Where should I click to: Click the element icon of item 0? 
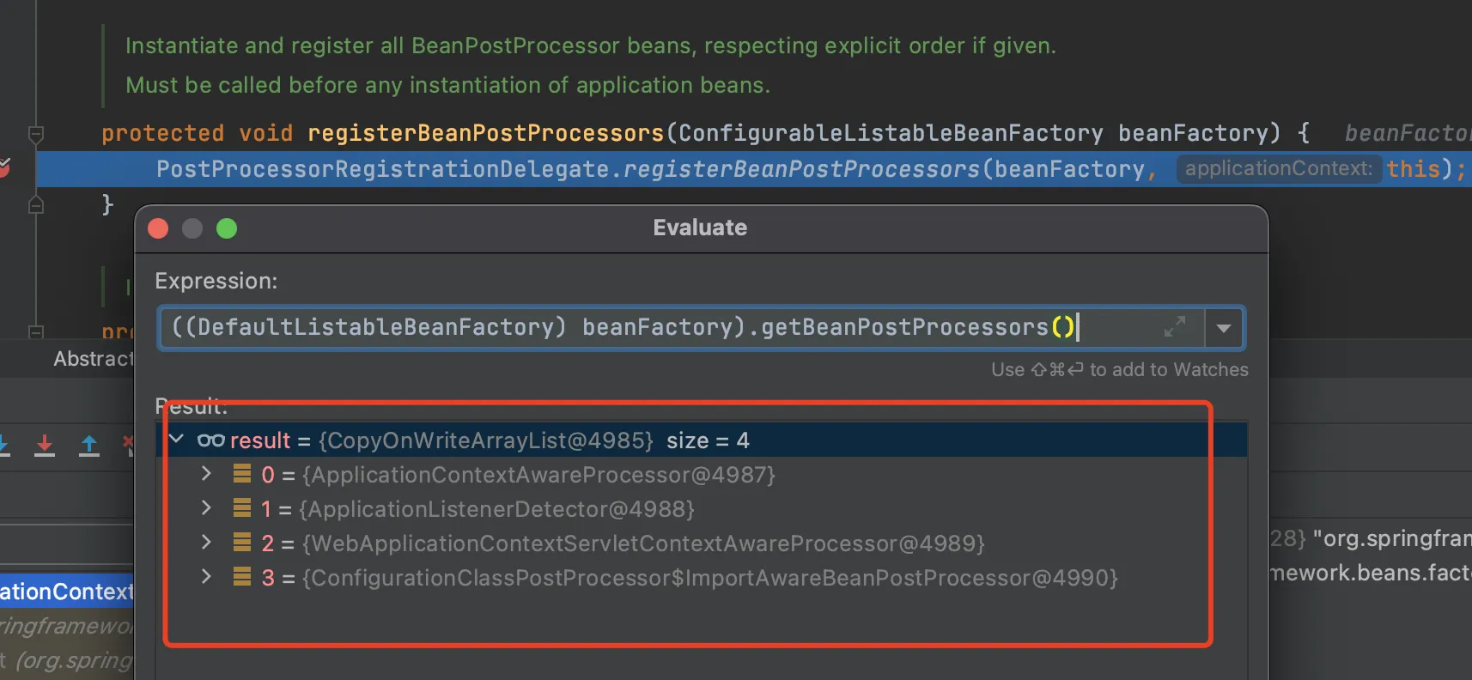tap(242, 474)
